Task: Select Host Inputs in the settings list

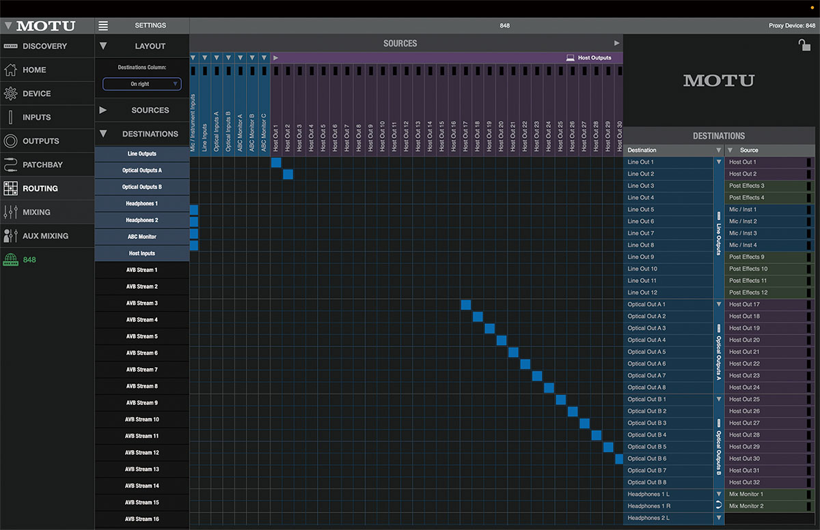Action: pos(142,253)
